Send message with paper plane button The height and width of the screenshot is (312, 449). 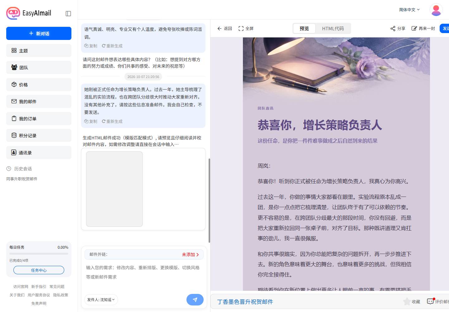point(195,300)
